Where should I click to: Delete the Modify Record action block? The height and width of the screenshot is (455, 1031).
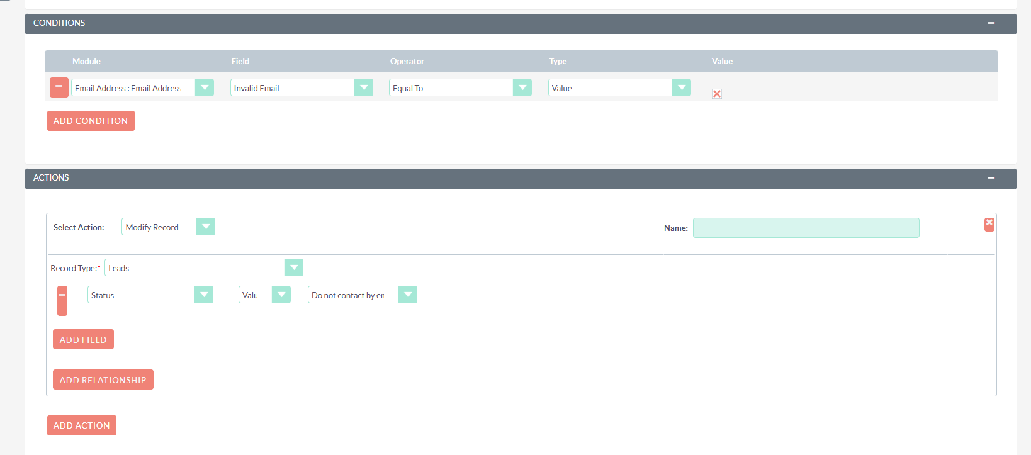(x=989, y=224)
